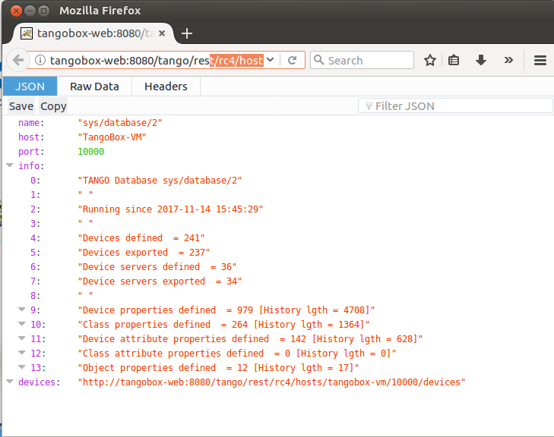Switch to the Raw Data tab
554x437 pixels.
coord(94,86)
